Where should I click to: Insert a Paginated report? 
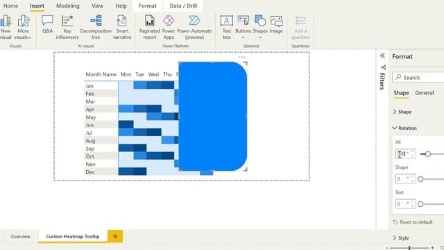[150, 27]
